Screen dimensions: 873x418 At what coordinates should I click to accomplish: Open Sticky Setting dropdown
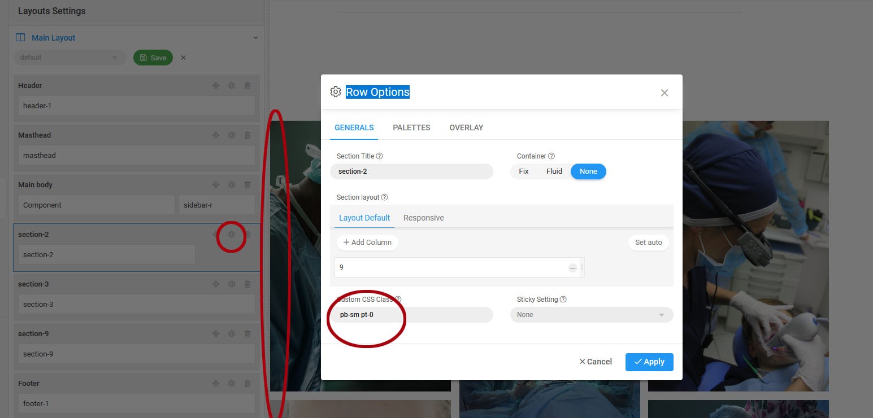[591, 315]
